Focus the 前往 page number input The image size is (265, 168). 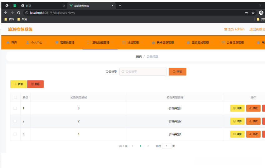coord(167,146)
